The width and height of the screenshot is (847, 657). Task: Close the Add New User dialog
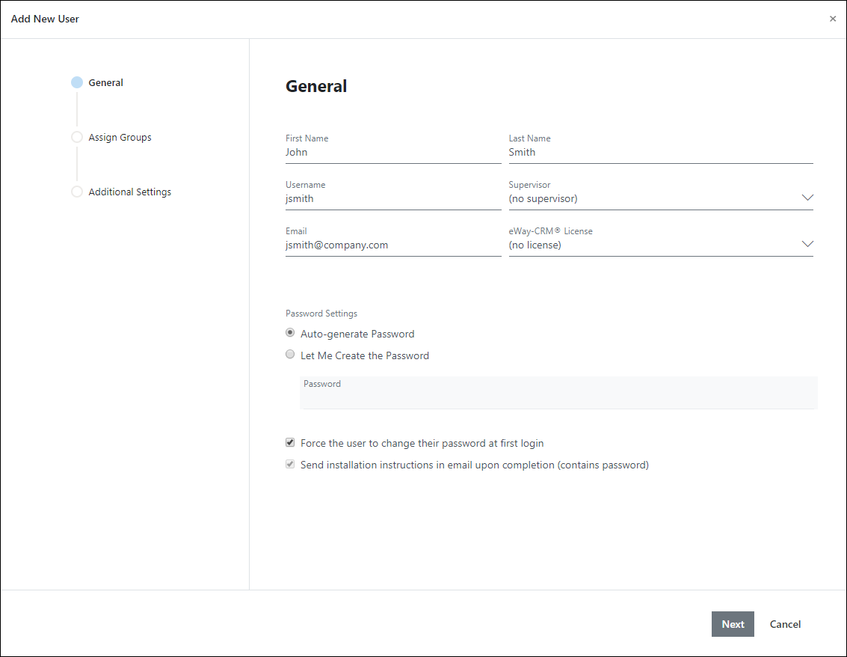(x=832, y=19)
